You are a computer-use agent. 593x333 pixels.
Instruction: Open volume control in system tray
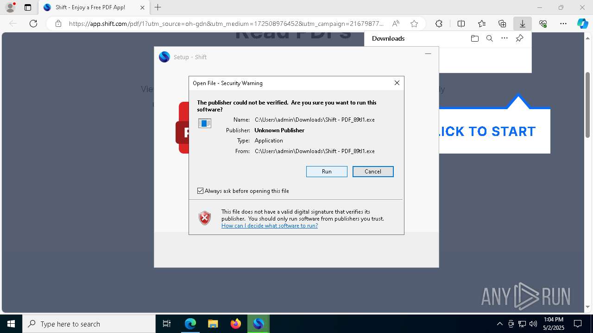pyautogui.click(x=533, y=324)
